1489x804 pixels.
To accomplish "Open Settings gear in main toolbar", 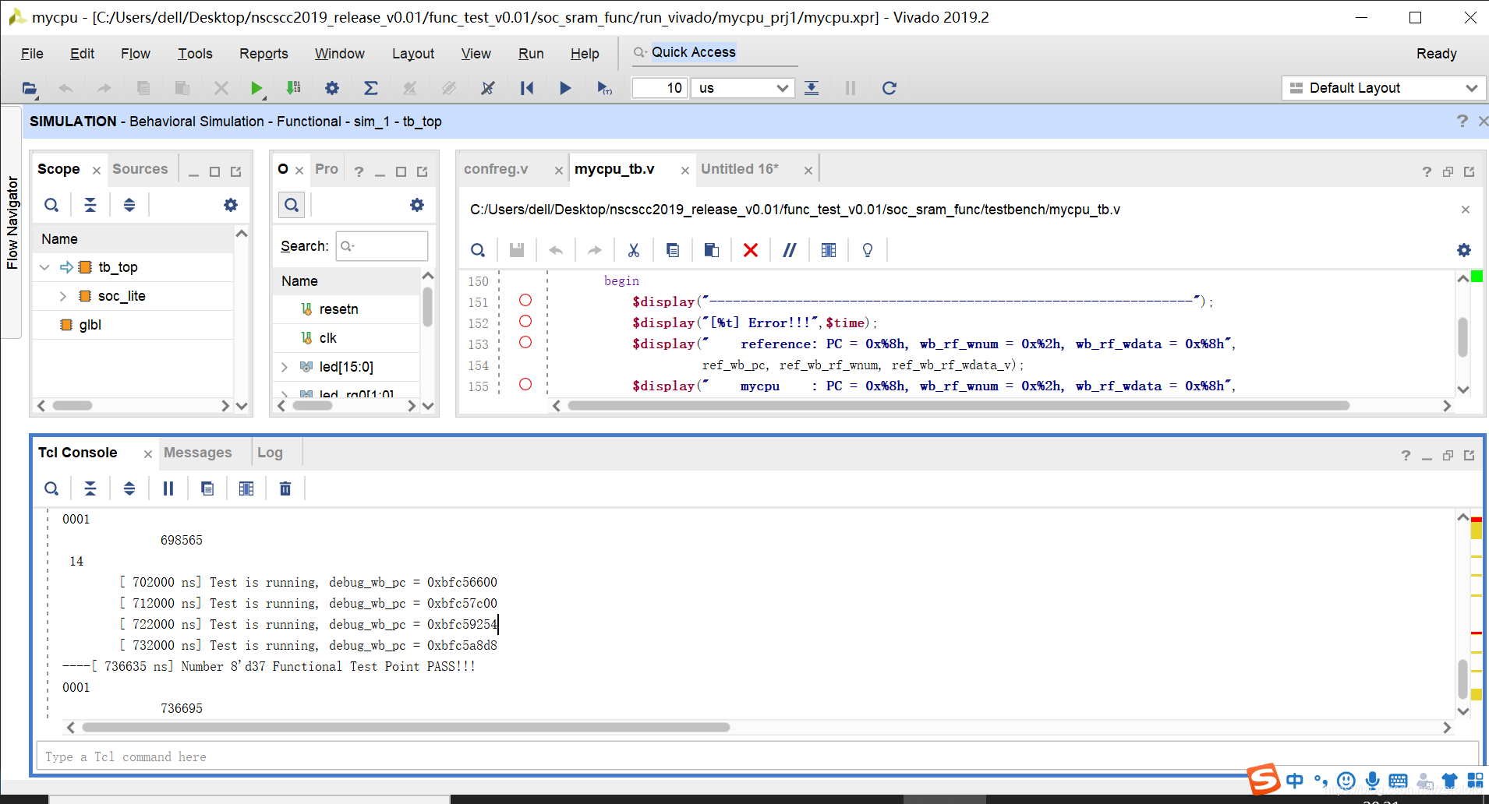I will [332, 88].
